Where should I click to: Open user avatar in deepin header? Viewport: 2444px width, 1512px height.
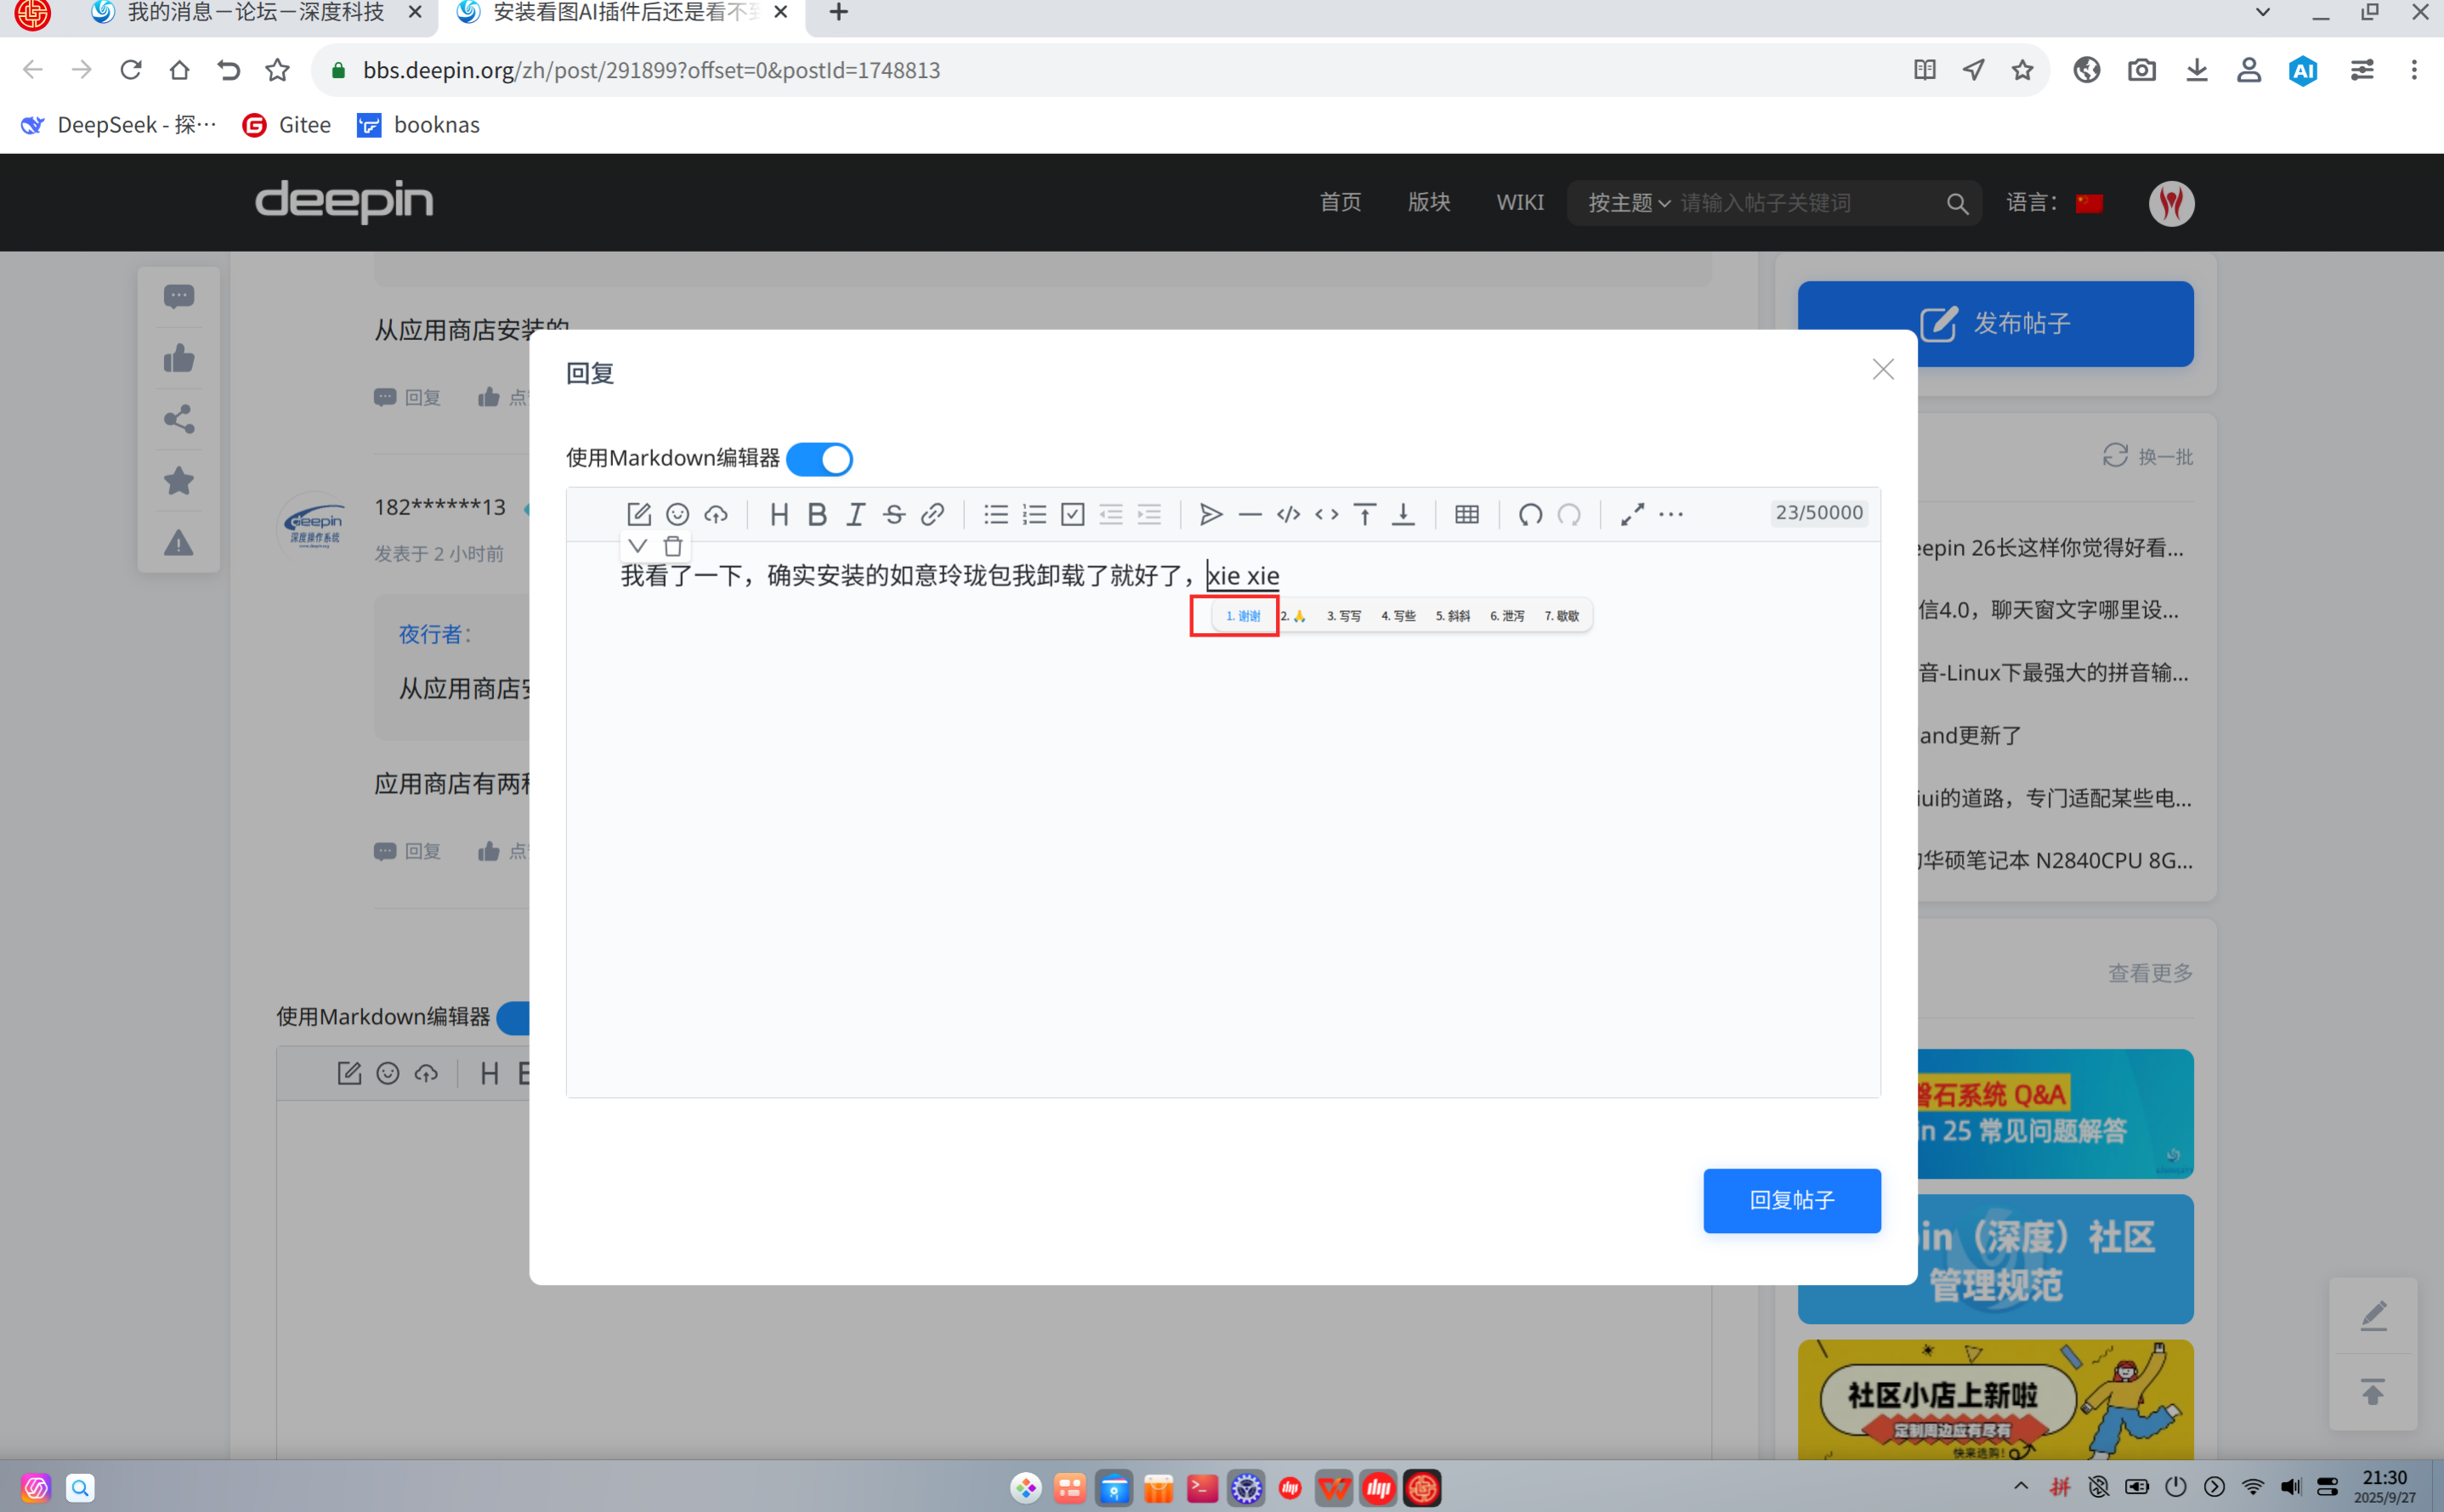2171,203
